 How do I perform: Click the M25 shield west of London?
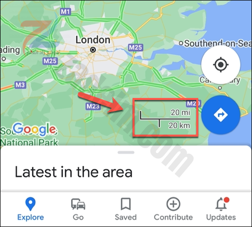click(50, 61)
